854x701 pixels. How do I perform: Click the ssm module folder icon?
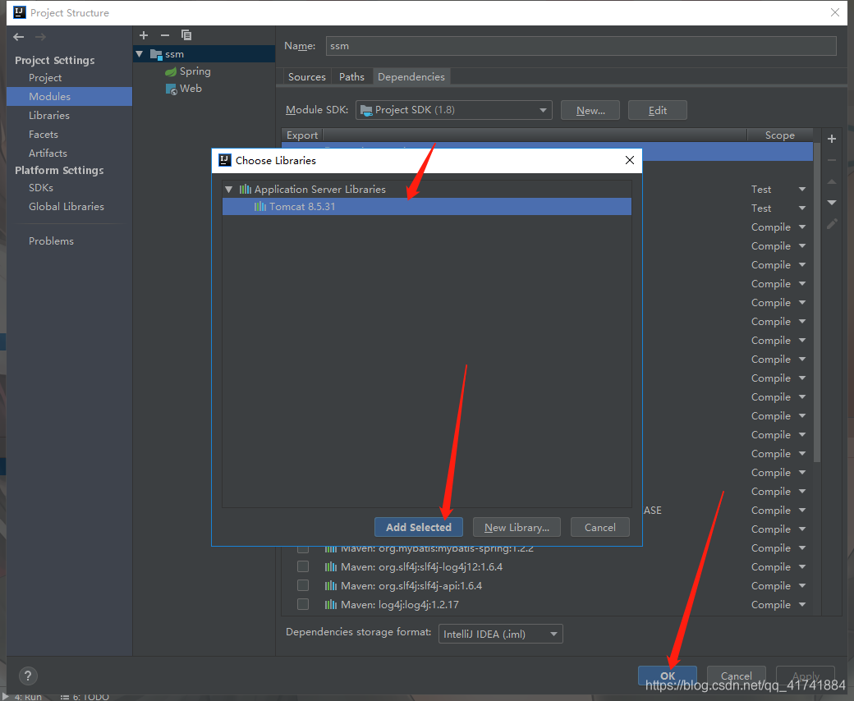156,54
